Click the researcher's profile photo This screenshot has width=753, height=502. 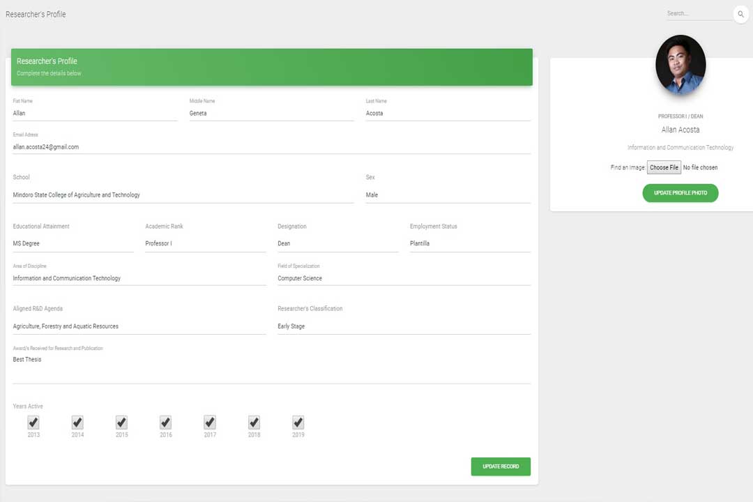pos(680,65)
